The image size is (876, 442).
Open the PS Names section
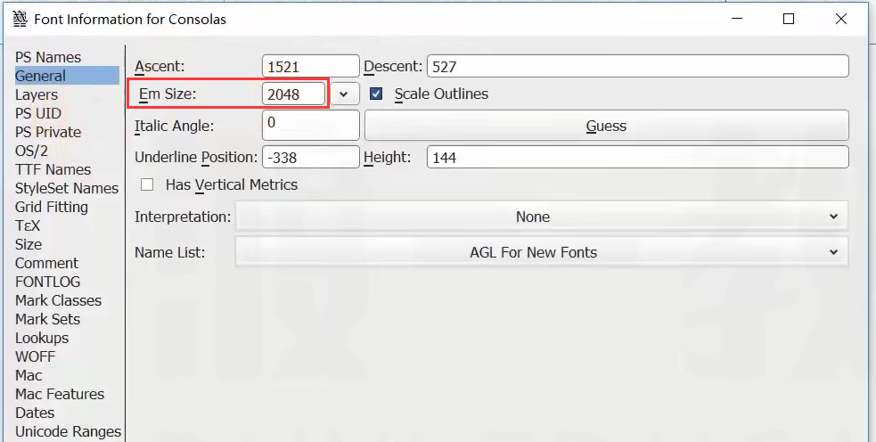coord(48,57)
